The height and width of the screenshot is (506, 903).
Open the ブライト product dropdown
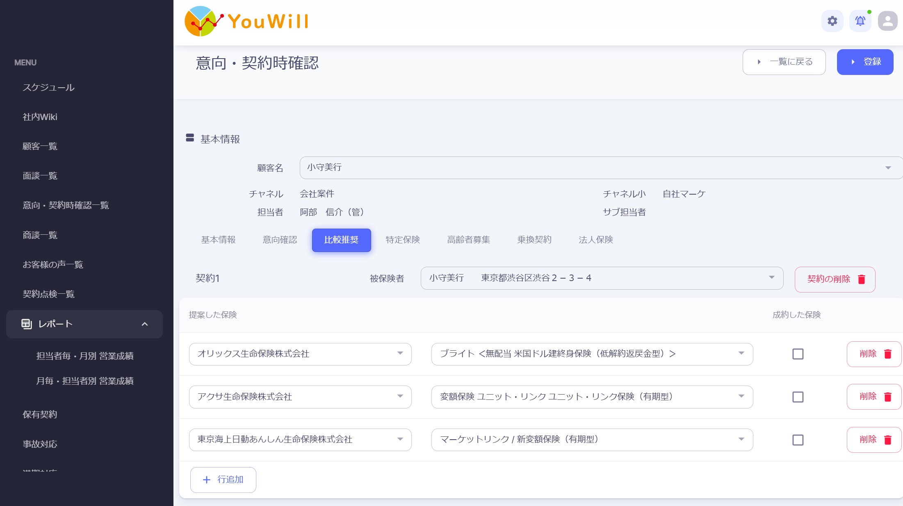(x=592, y=354)
